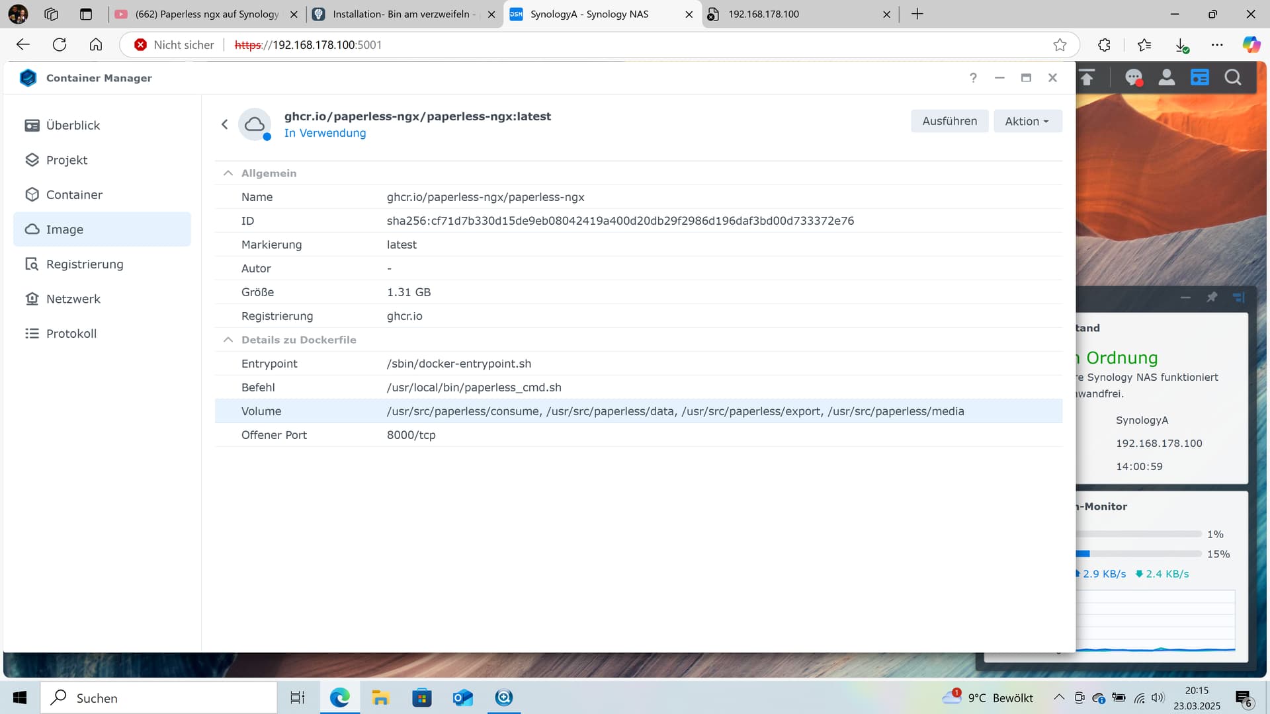This screenshot has width=1270, height=714.
Task: Open File Explorer from taskbar
Action: click(380, 697)
